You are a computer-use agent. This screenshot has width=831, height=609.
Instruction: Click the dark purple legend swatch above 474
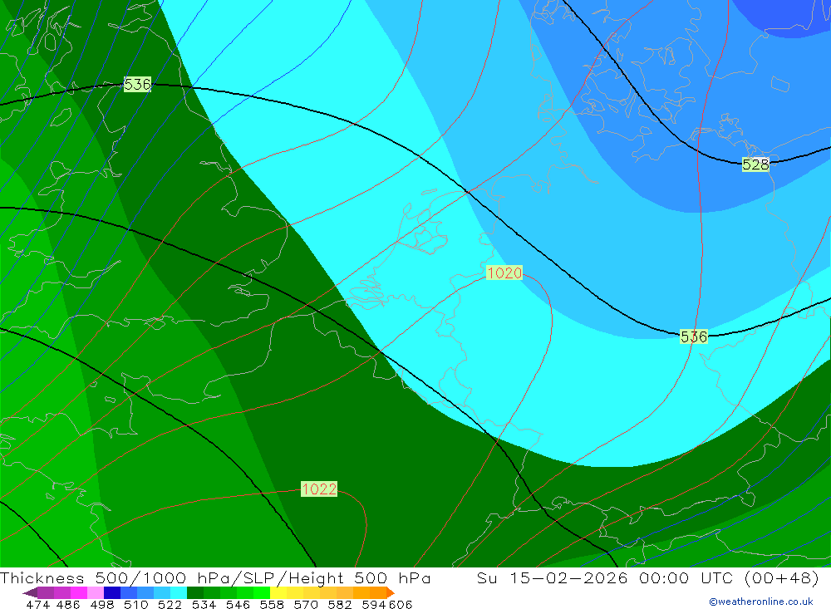tap(30, 593)
